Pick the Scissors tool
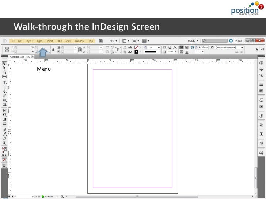This screenshot has height=199, width=266. coord(4,110)
